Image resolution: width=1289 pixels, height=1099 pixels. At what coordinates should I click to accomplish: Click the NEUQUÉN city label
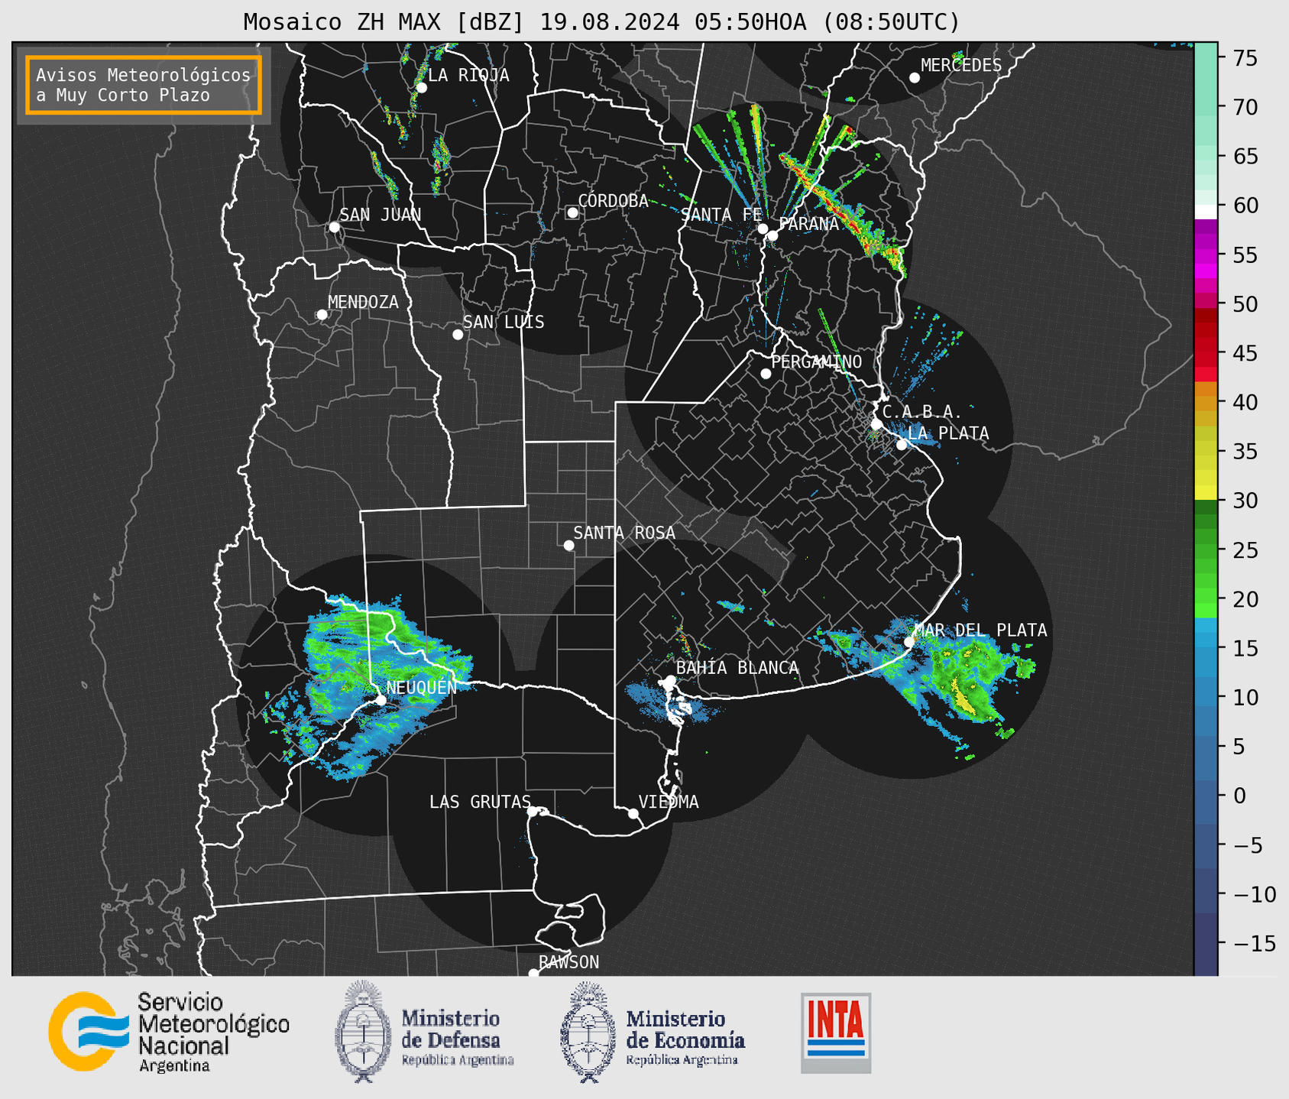[x=422, y=687]
